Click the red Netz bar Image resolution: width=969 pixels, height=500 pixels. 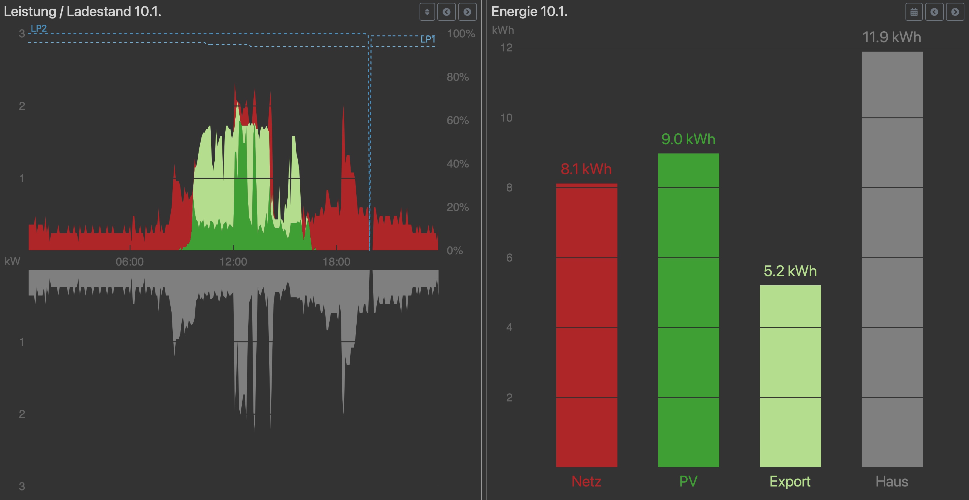pyautogui.click(x=587, y=325)
